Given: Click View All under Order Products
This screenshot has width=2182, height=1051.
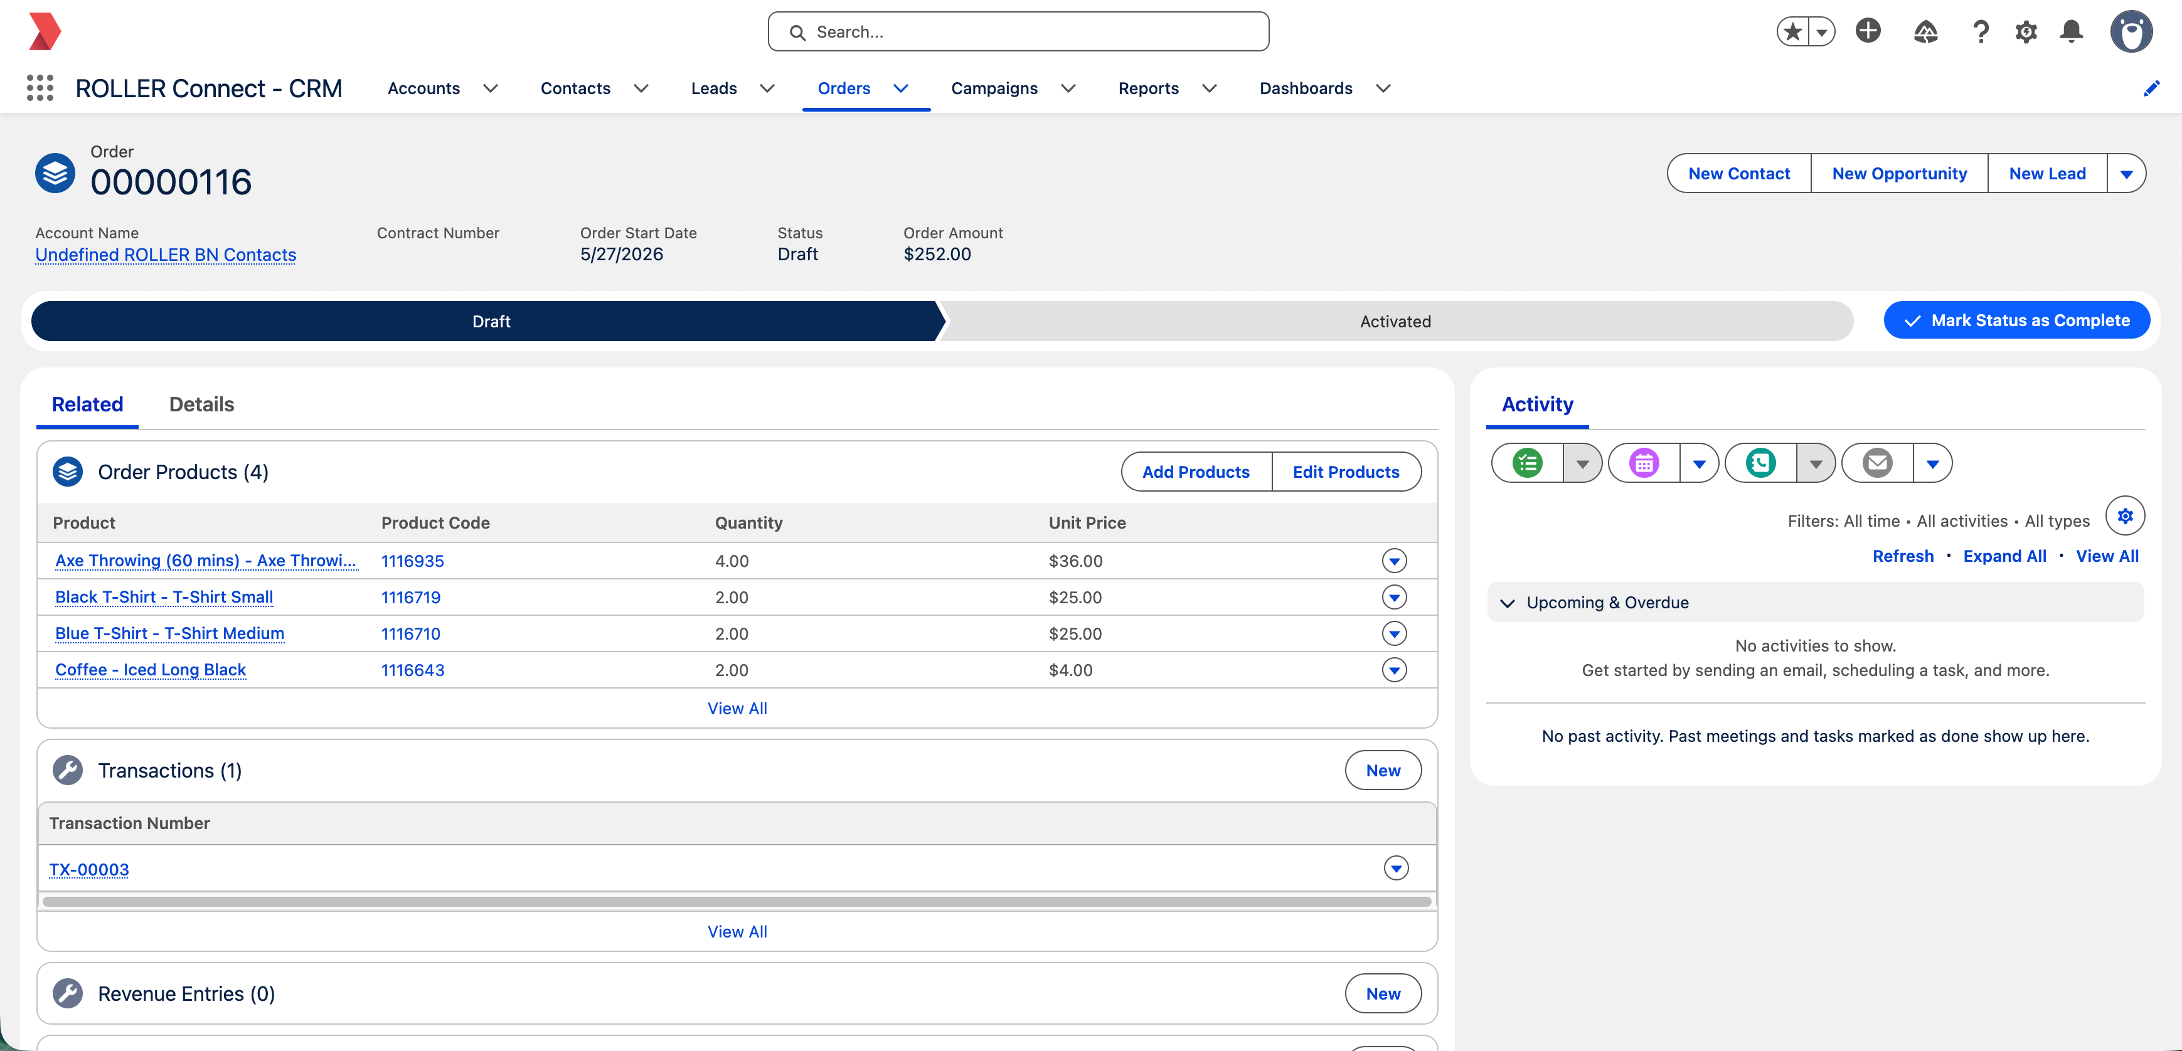Looking at the screenshot, I should (737, 708).
